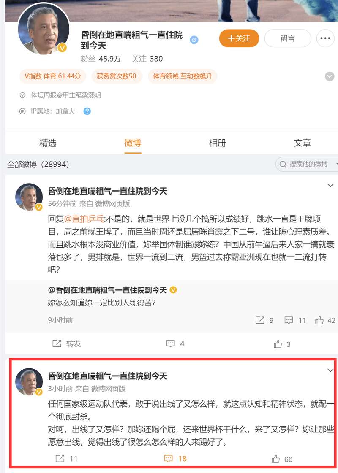Follow the user with +关注 button
338x473 pixels.
tap(239, 38)
